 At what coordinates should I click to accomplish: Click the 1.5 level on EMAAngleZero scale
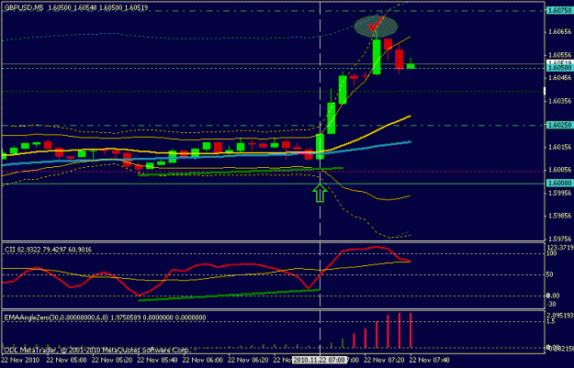(550, 321)
